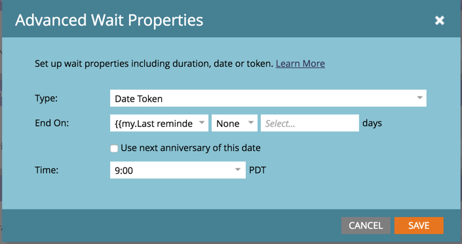Image resolution: width=462 pixels, height=244 pixels.
Task: Close the Advanced Wait Properties dialog
Action: pyautogui.click(x=439, y=20)
